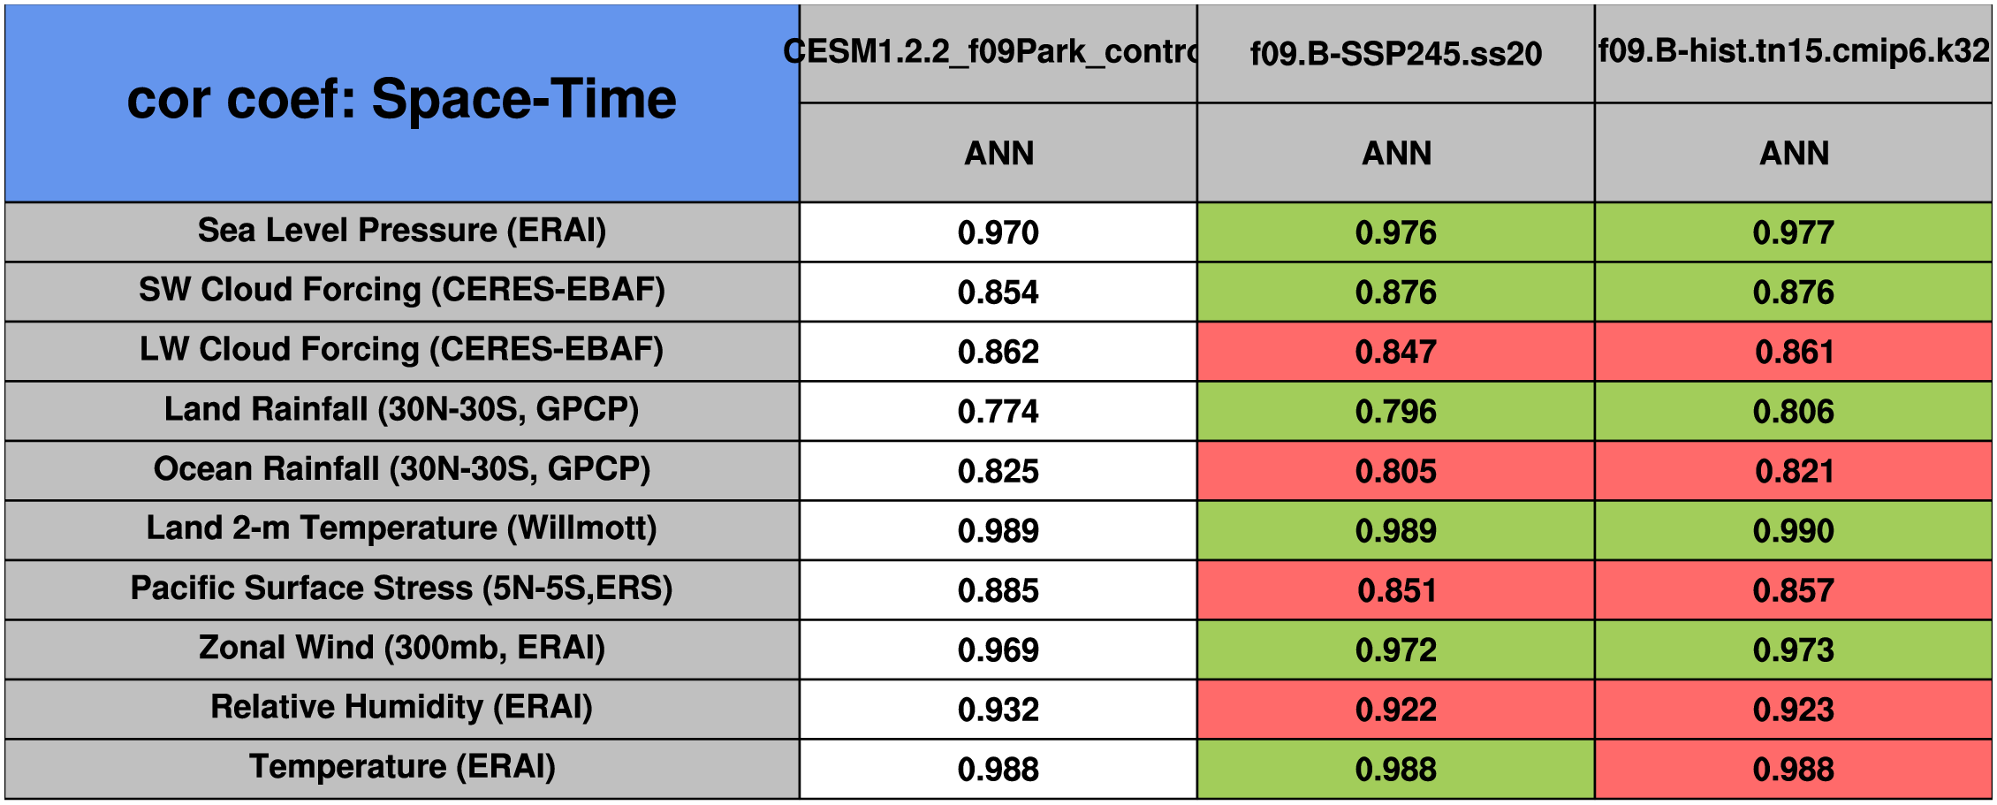Click the green cell showing 0.977
This screenshot has width=1997, height=805.
(x=1793, y=232)
